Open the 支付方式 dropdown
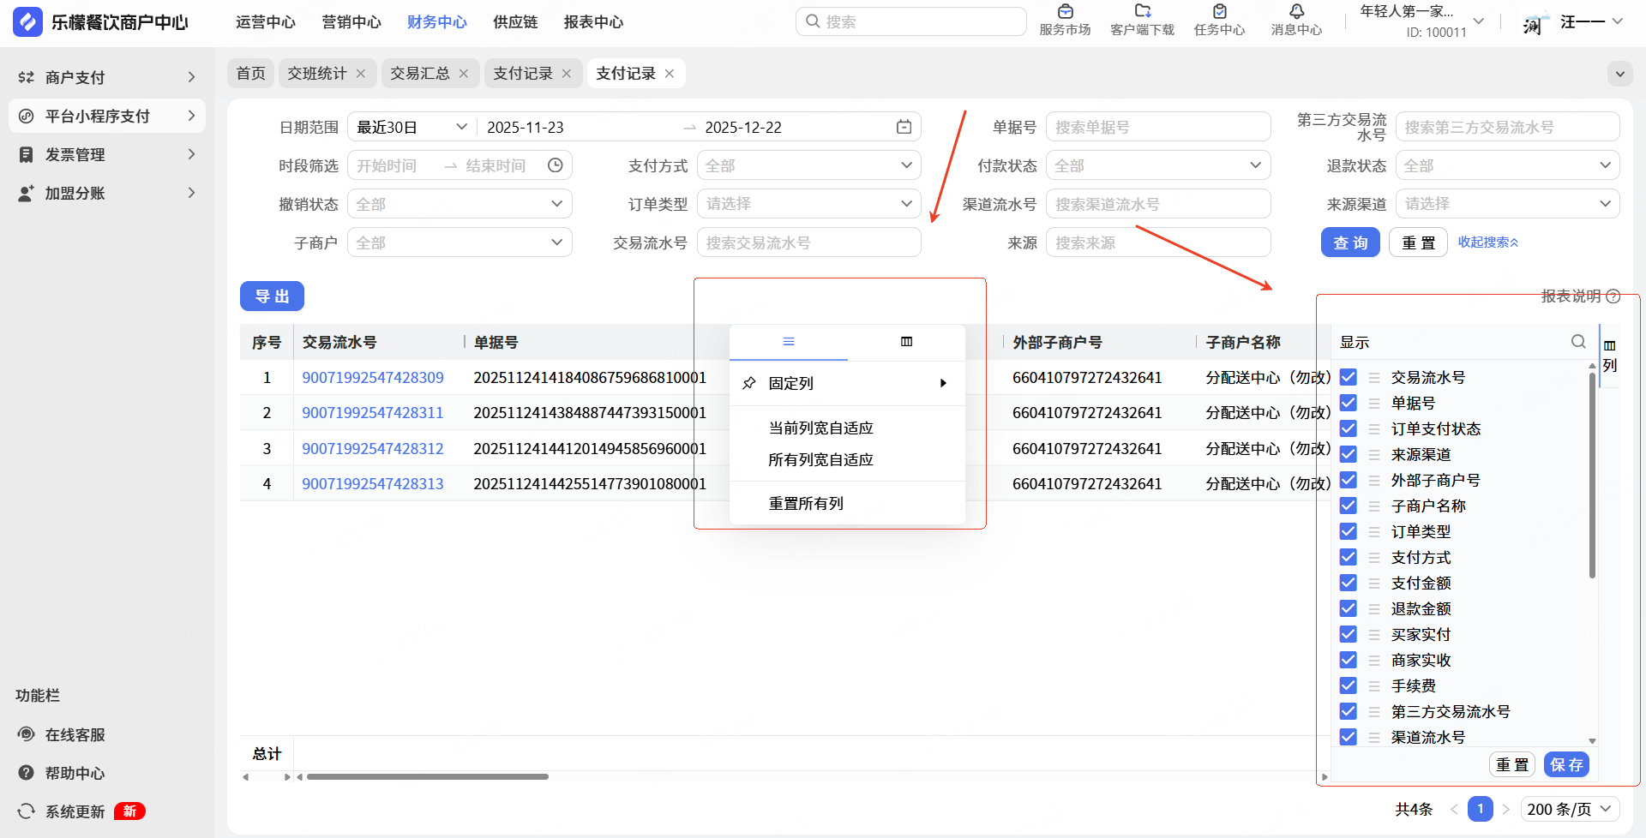The width and height of the screenshot is (1646, 838). [809, 165]
